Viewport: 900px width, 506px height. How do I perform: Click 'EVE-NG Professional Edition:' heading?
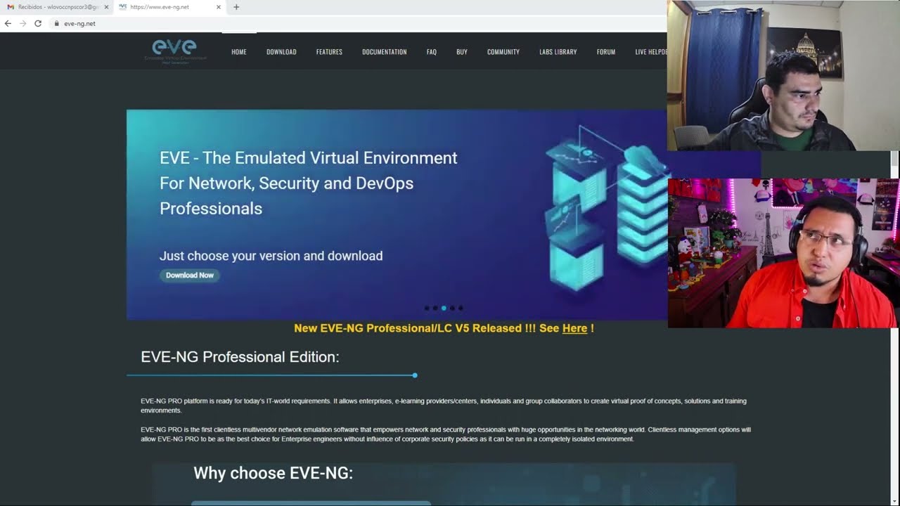240,357
